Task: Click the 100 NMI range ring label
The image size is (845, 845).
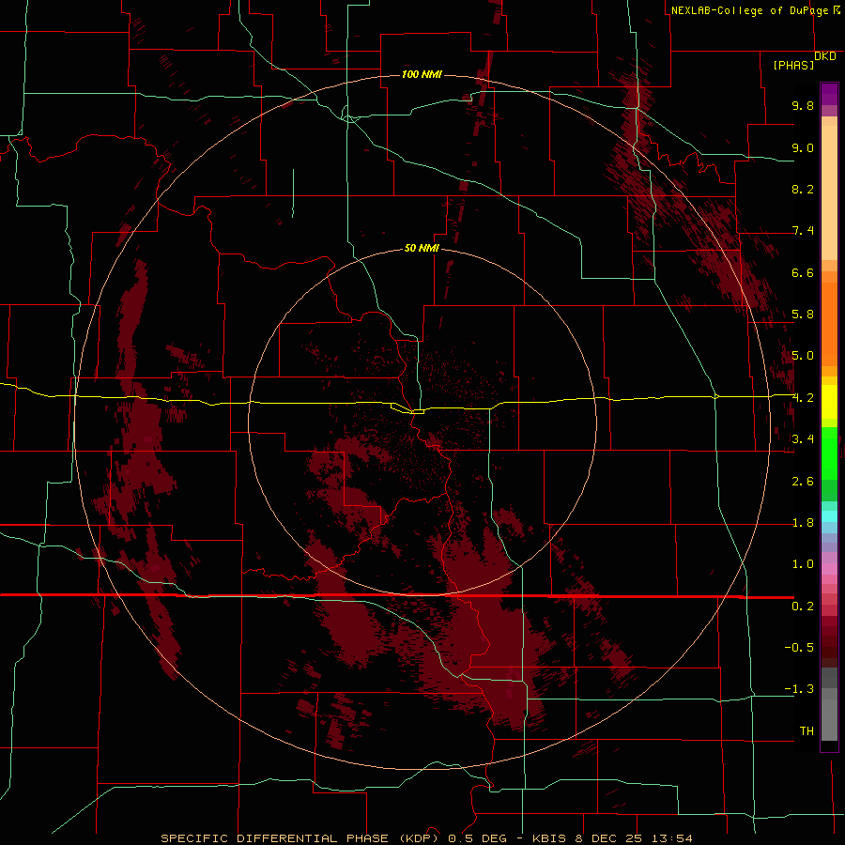Action: click(422, 74)
